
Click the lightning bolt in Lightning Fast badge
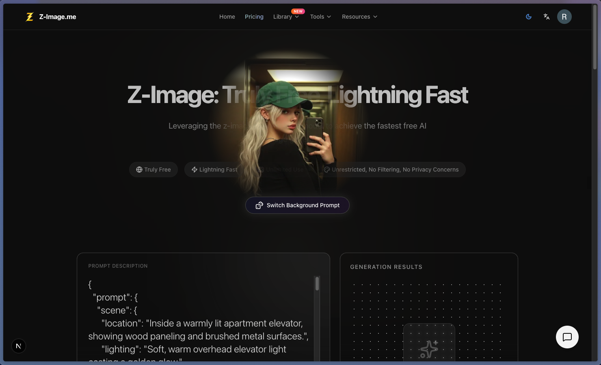click(194, 170)
